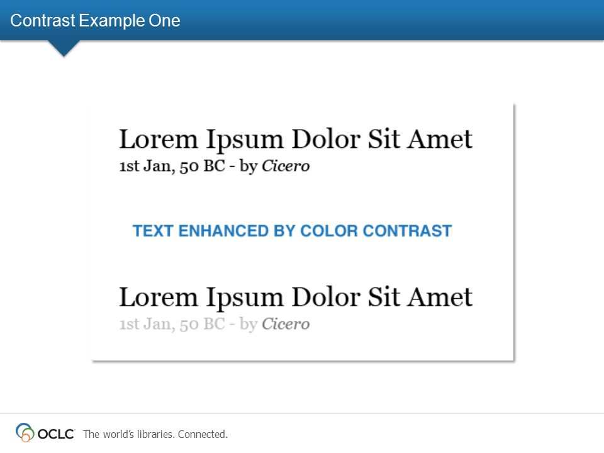The height and width of the screenshot is (453, 604).
Task: Click the word Dolor in the bottom heading
Action: coord(326,297)
